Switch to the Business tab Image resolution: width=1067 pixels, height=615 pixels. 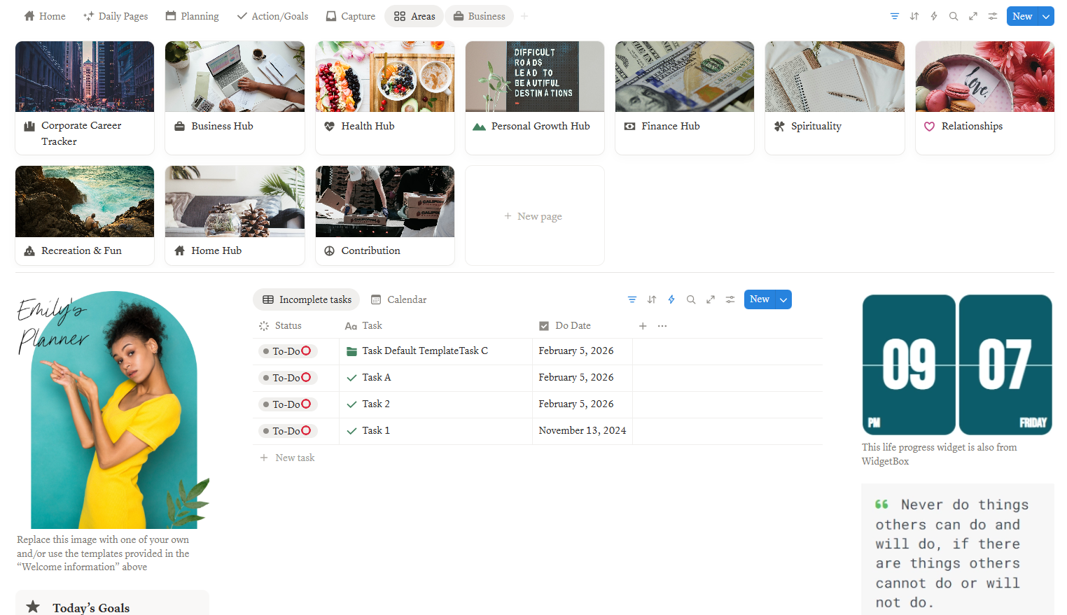pos(479,15)
